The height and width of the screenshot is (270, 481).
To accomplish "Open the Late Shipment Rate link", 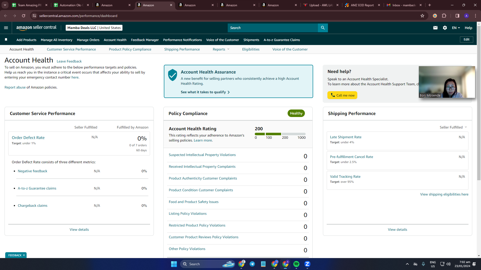I will pyautogui.click(x=345, y=137).
